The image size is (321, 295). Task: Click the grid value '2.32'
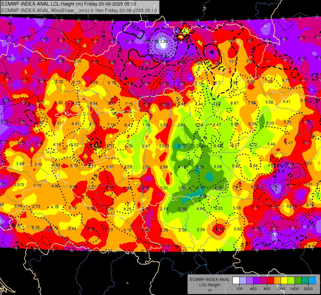coord(59,81)
